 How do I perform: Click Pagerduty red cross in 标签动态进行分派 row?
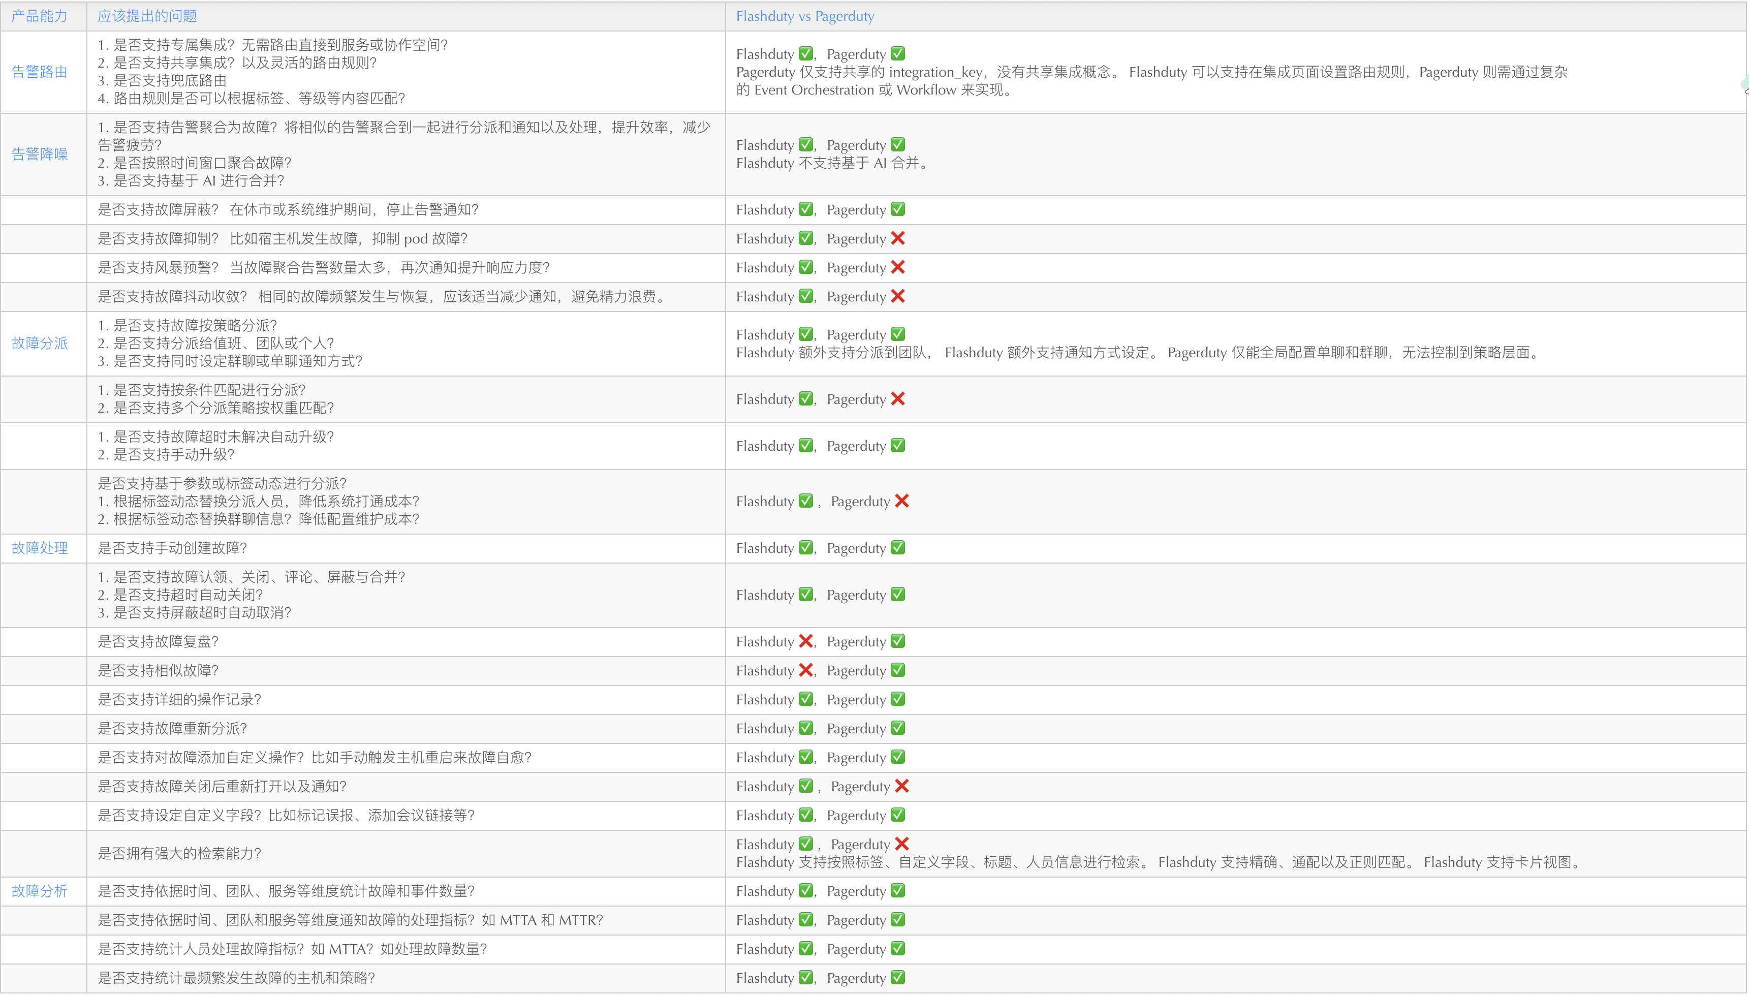pos(902,501)
